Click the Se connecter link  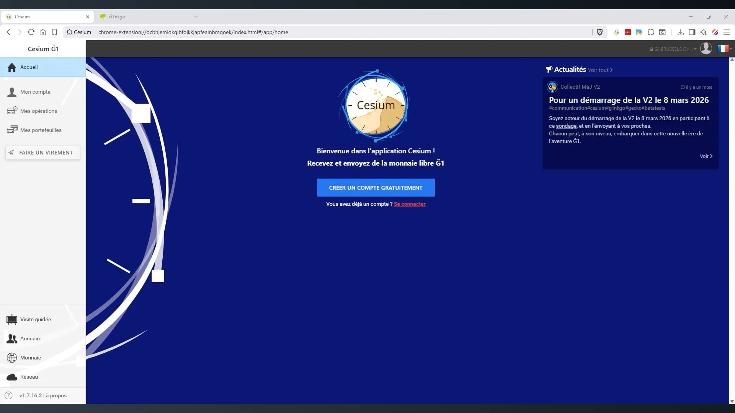(x=410, y=204)
